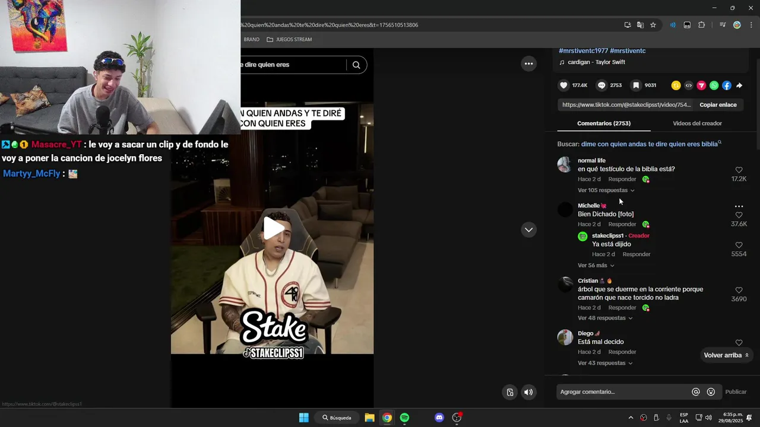Expand Ver 43 respuestas

605,363
